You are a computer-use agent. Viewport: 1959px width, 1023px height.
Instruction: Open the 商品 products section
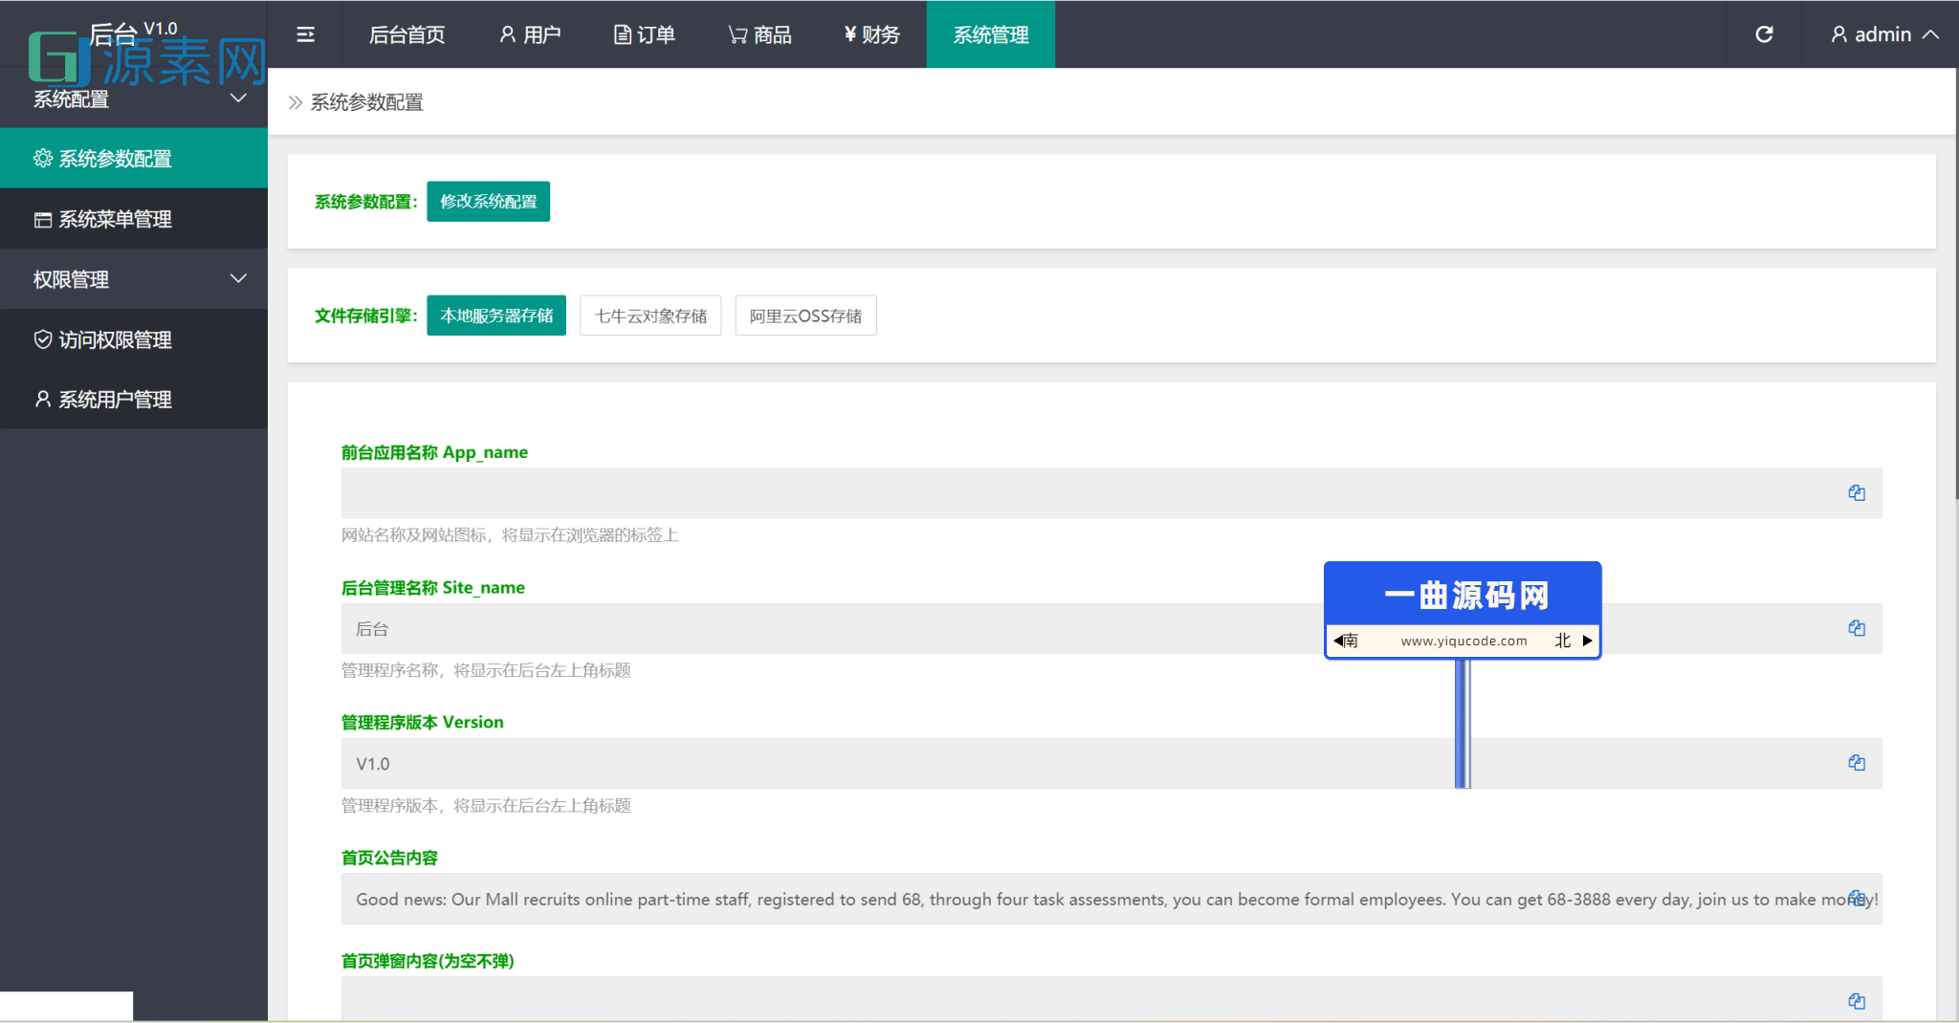point(759,34)
